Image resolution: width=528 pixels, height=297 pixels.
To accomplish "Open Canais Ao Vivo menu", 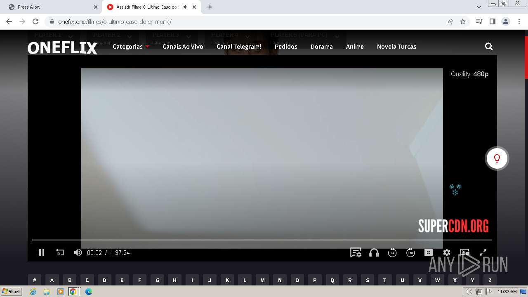I will pos(183,47).
